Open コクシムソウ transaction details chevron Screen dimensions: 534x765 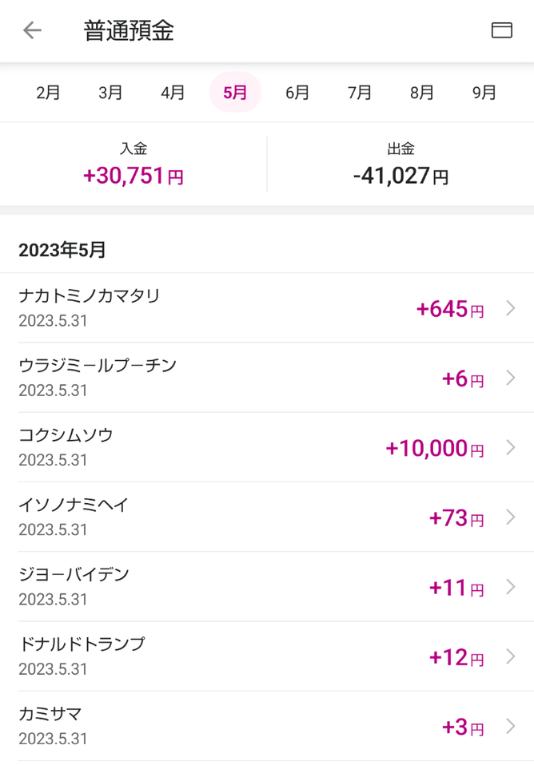click(512, 447)
